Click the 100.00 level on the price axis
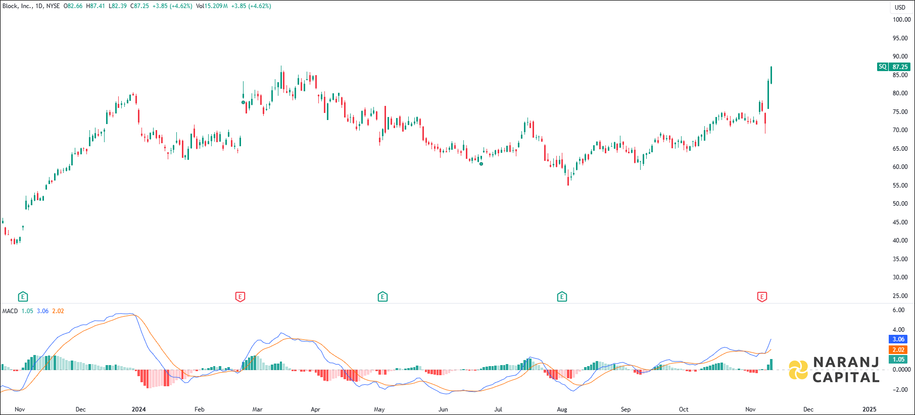This screenshot has height=415, width=915. (x=901, y=20)
